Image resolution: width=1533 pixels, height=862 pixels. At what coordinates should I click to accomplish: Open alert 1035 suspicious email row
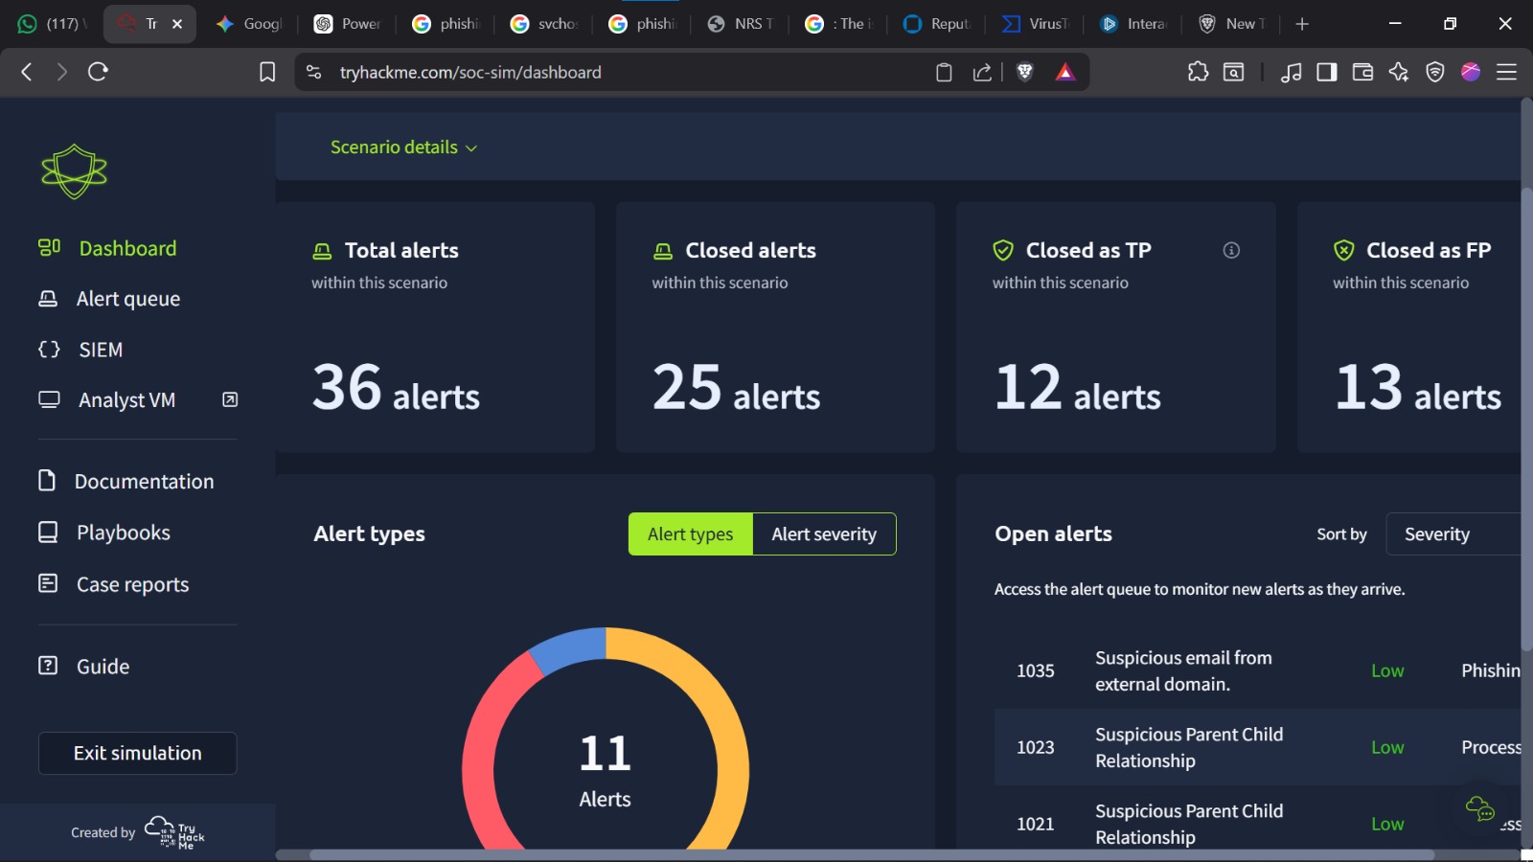(x=1183, y=671)
